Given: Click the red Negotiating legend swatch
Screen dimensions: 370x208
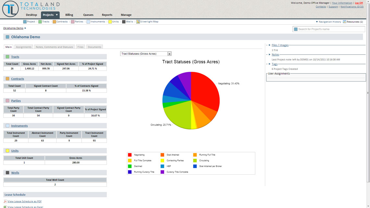Looking at the screenshot, I should [x=130, y=155].
